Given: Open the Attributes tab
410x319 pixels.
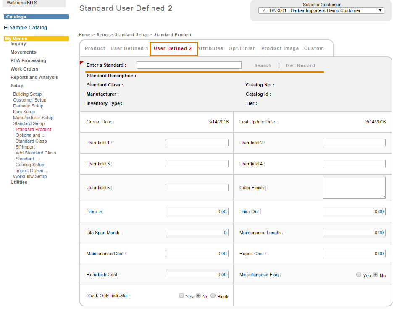Looking at the screenshot, I should 210,49.
